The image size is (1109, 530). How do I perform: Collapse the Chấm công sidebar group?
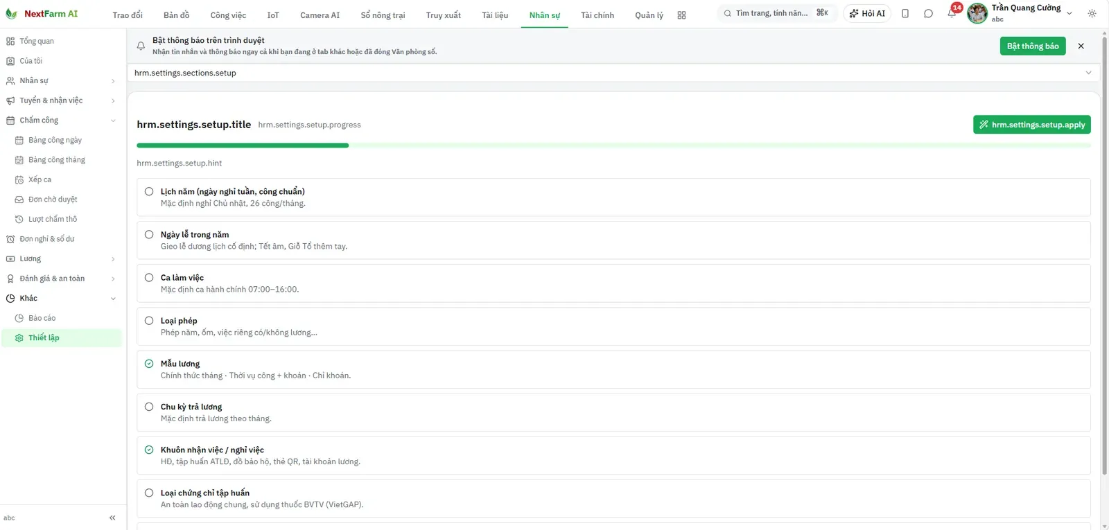61,120
